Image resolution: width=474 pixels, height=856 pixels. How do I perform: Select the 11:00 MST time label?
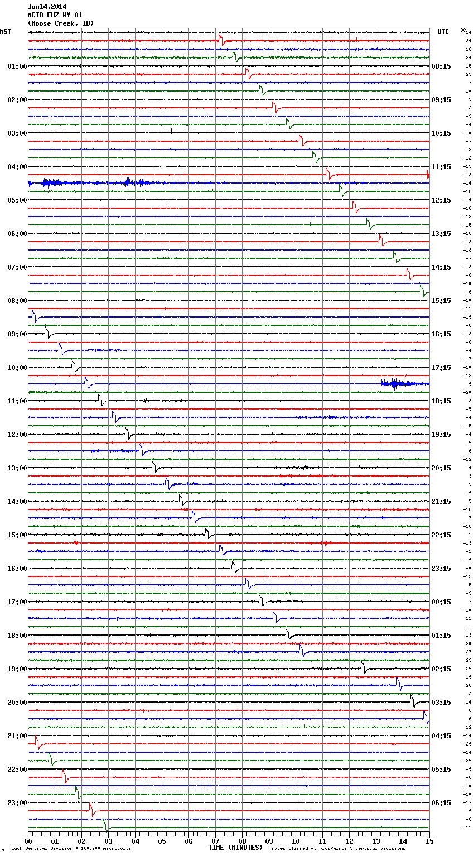click(17, 401)
